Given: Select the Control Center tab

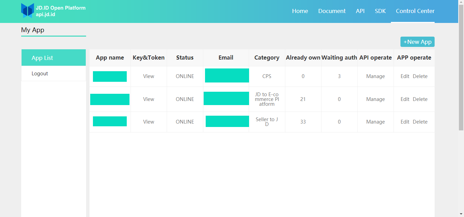Looking at the screenshot, I should 415,11.
